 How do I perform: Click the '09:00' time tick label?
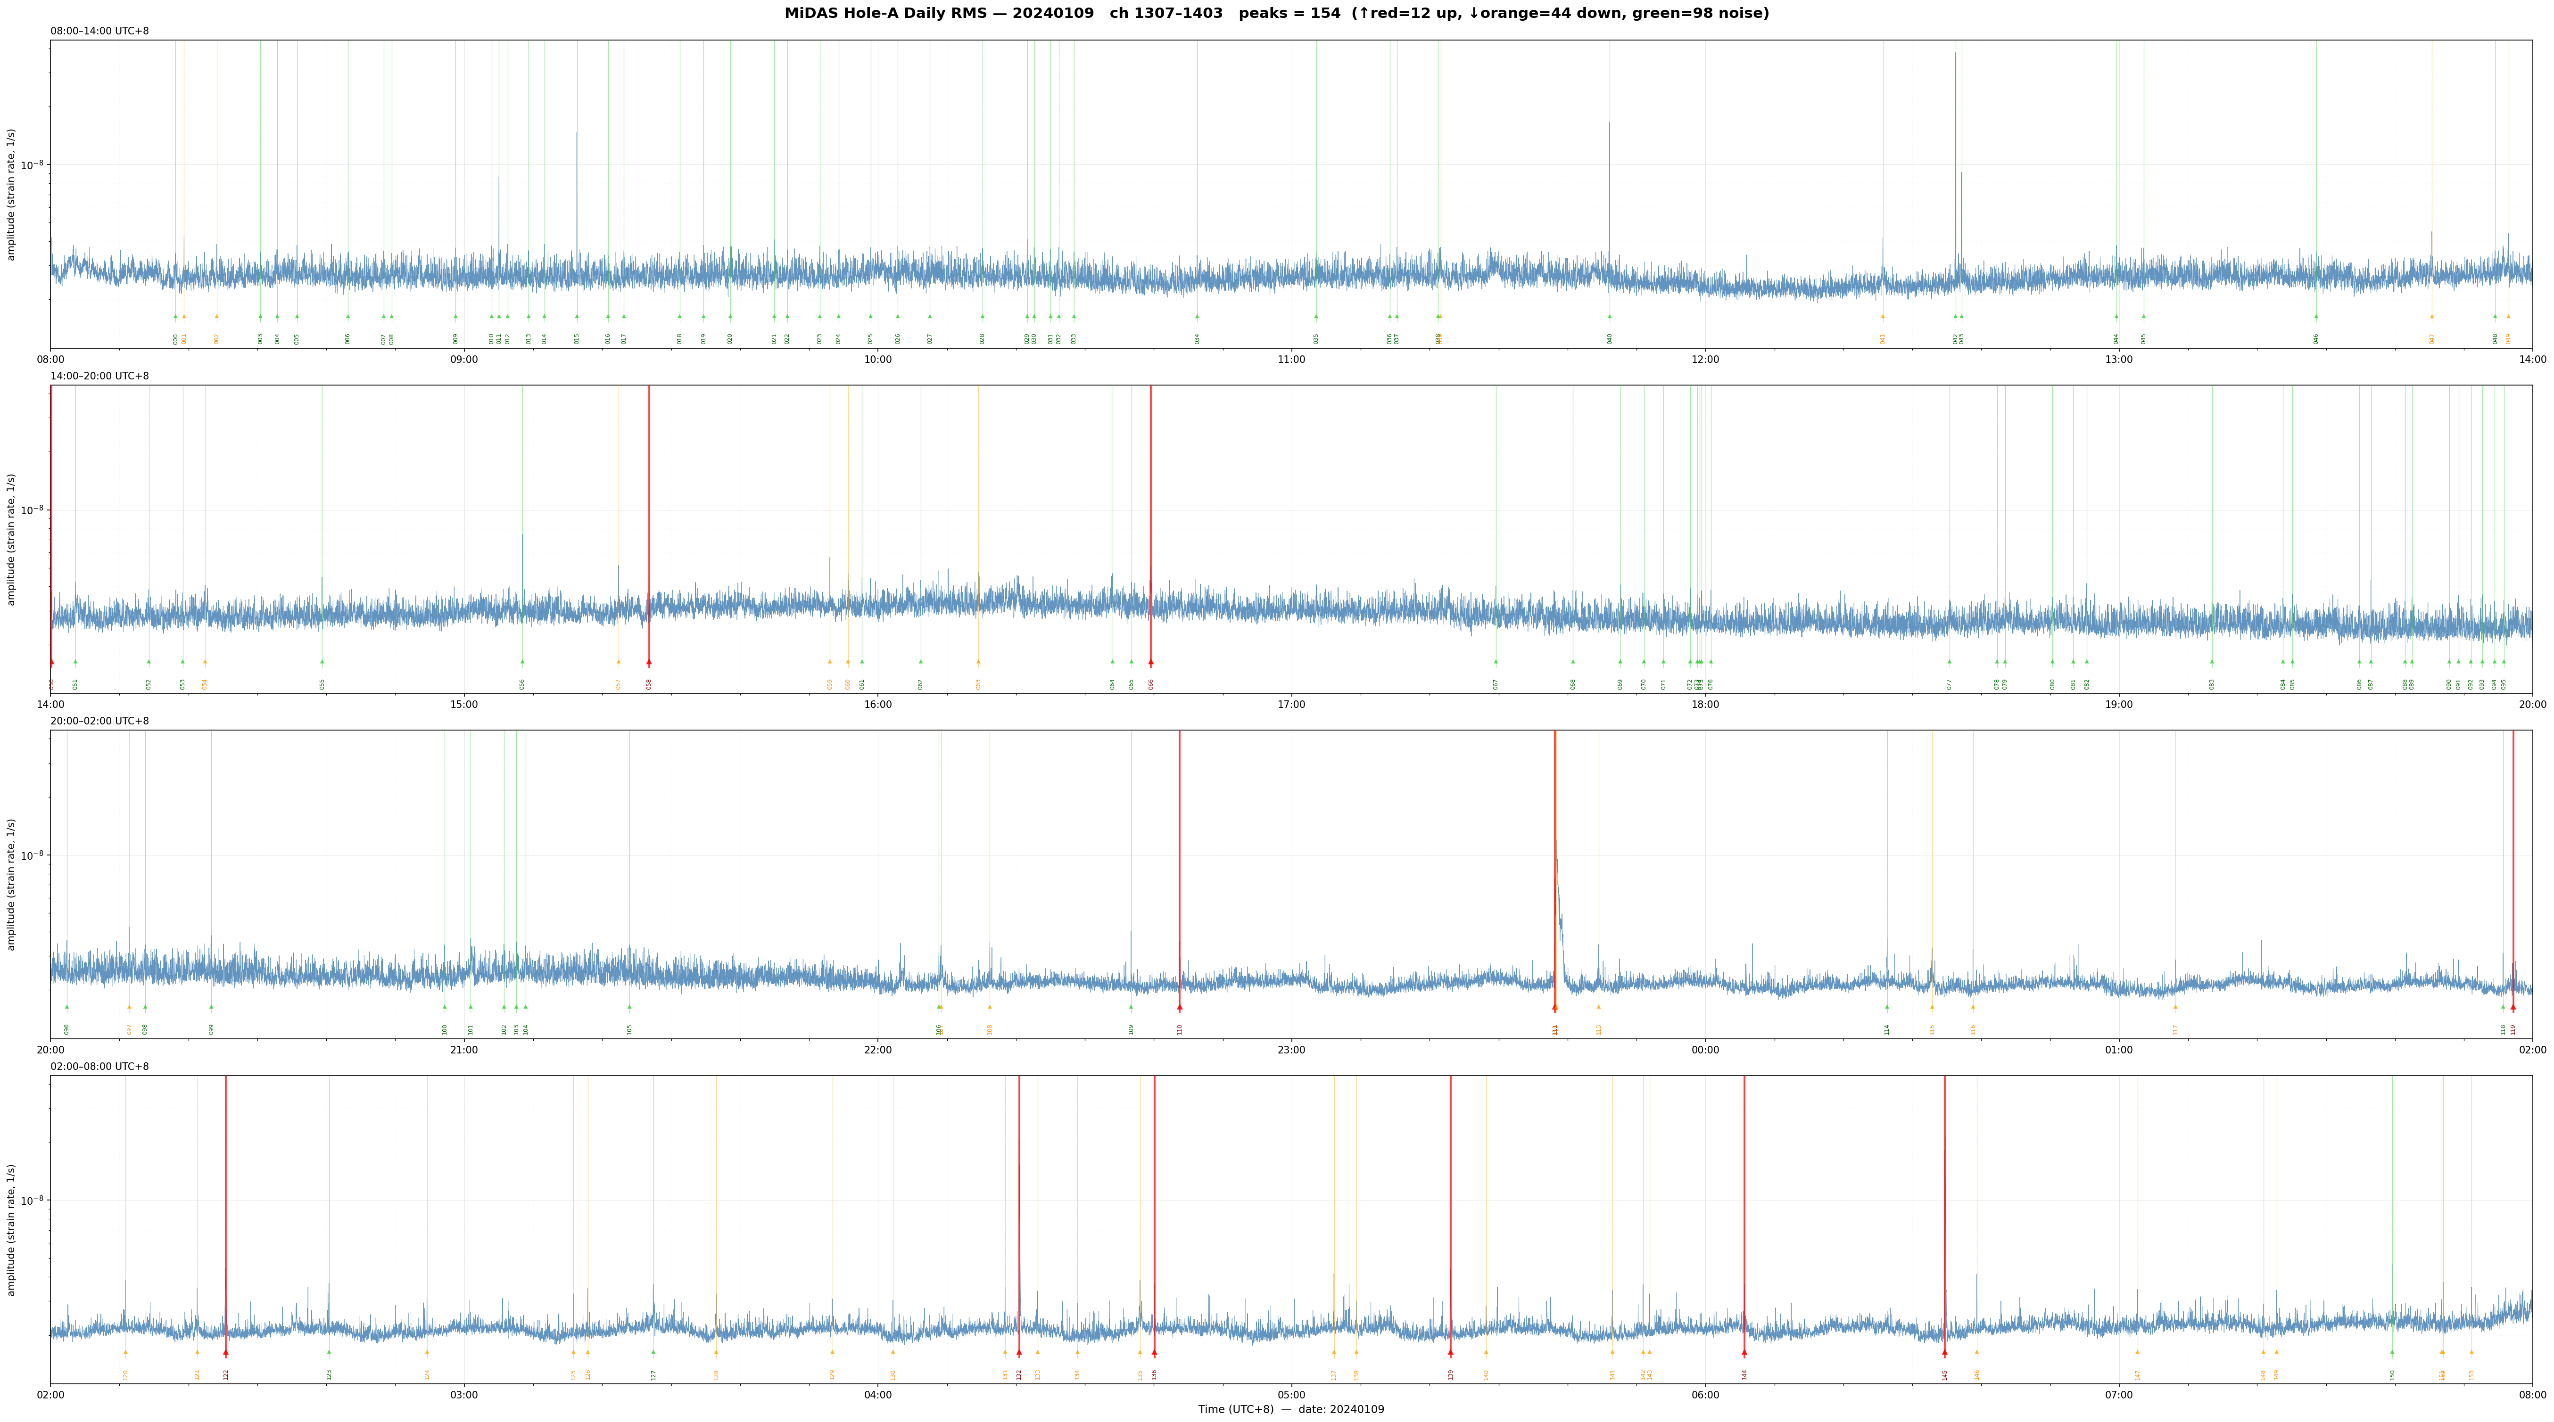(x=464, y=359)
